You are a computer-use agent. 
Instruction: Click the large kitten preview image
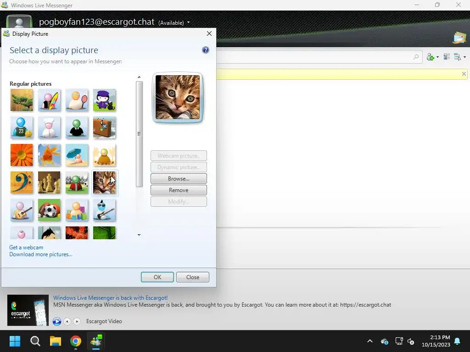178,97
